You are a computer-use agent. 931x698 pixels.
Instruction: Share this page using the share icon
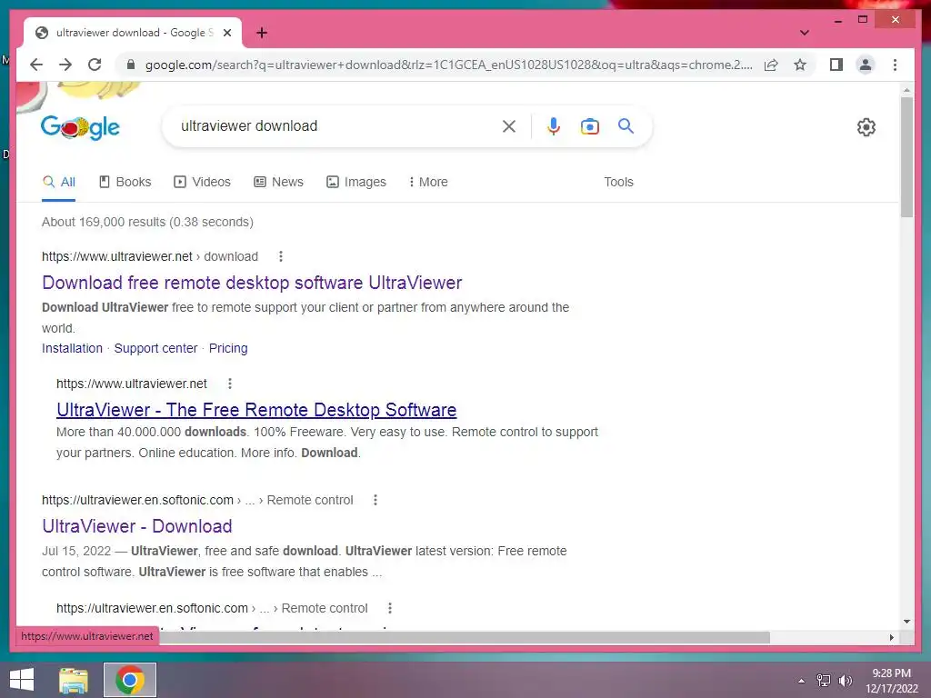click(x=771, y=65)
